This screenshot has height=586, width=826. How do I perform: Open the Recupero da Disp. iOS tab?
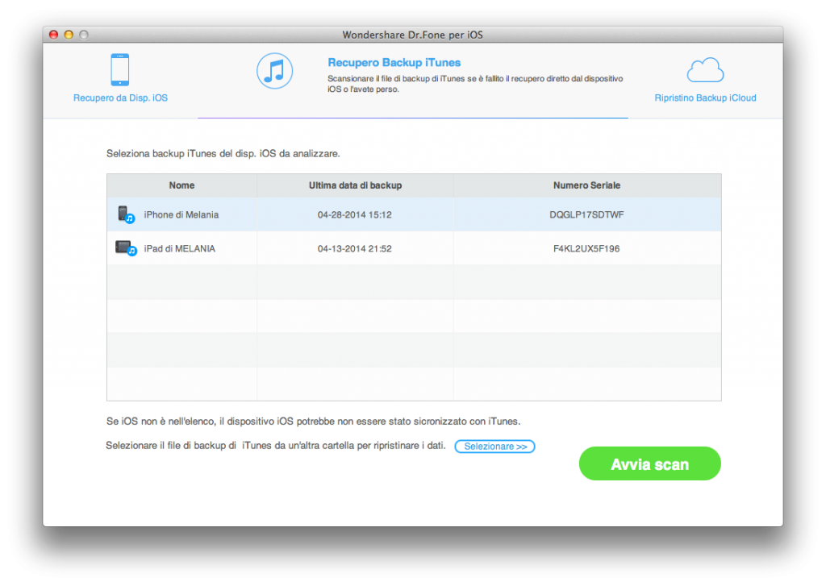coord(120,98)
